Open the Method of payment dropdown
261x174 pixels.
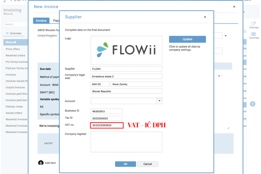click(219, 76)
